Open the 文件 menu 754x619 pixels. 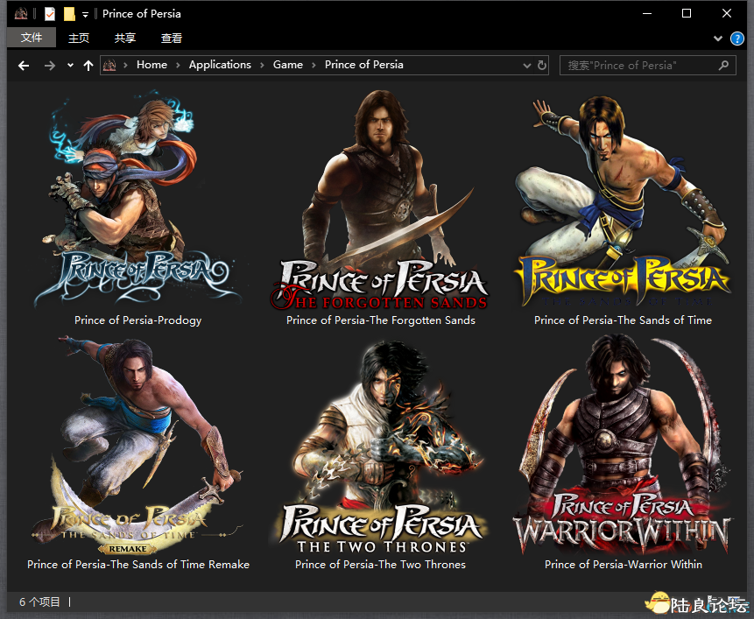32,39
